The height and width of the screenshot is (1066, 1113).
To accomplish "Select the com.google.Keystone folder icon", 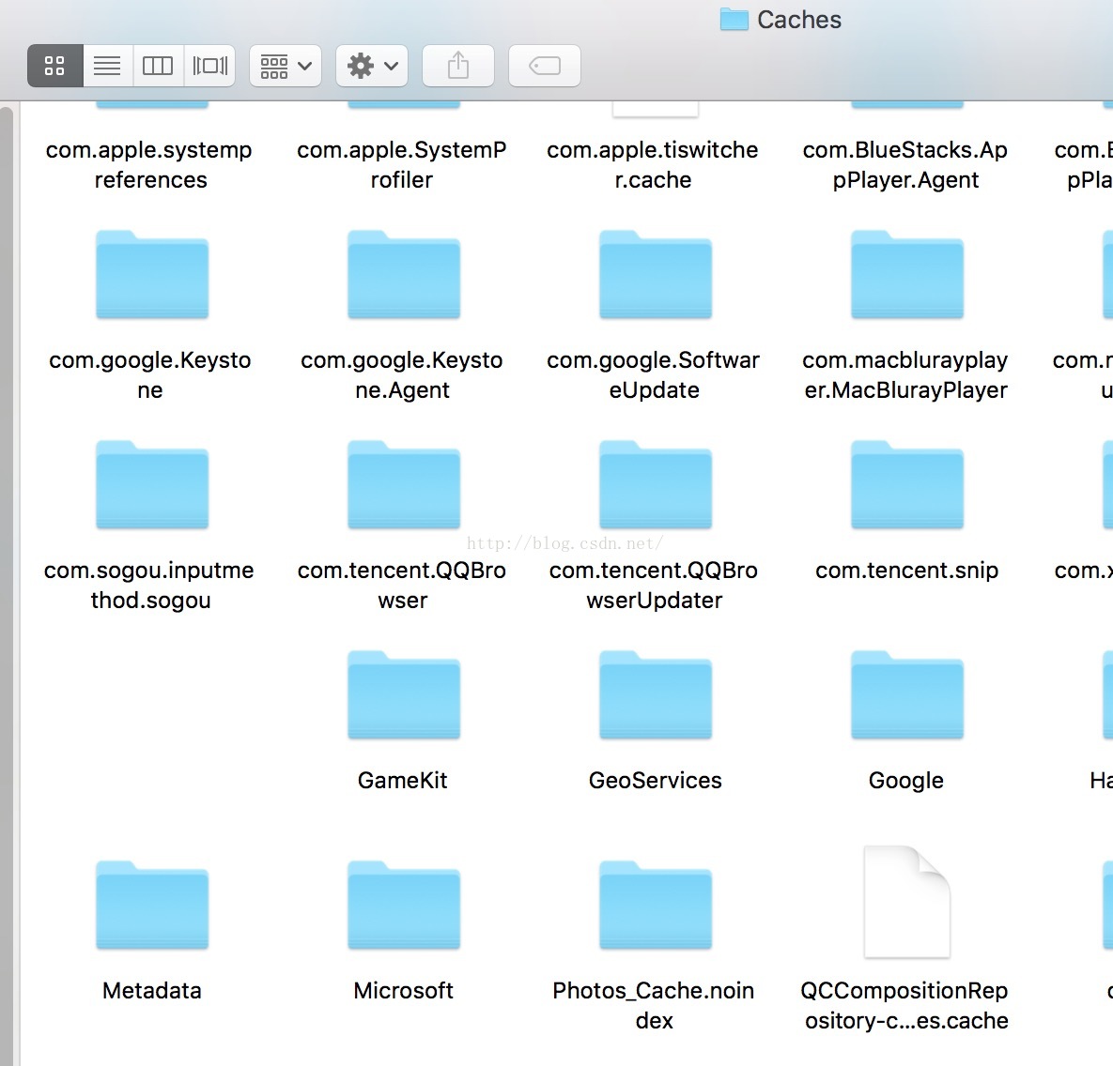I will 152,275.
